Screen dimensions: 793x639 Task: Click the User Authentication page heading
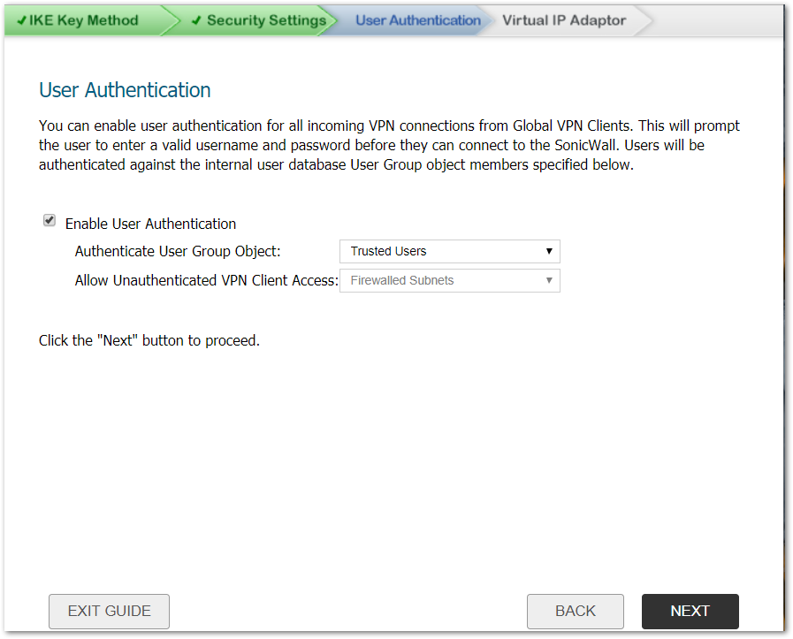(125, 90)
